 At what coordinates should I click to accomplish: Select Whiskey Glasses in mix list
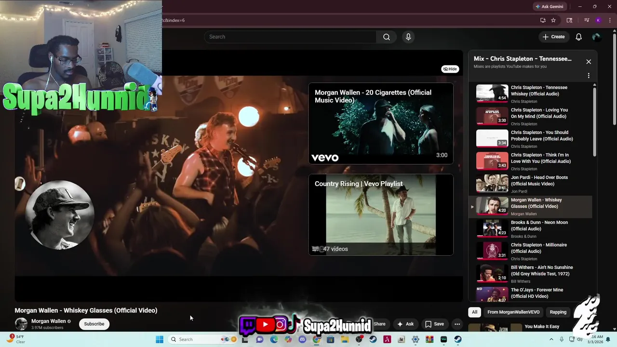[530, 206]
